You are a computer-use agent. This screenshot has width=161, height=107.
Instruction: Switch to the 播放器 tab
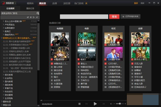click(42, 3)
